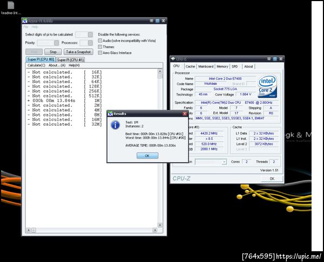Switch to the SPD tab in CPU-Z
324x262 pixels.
235,66
